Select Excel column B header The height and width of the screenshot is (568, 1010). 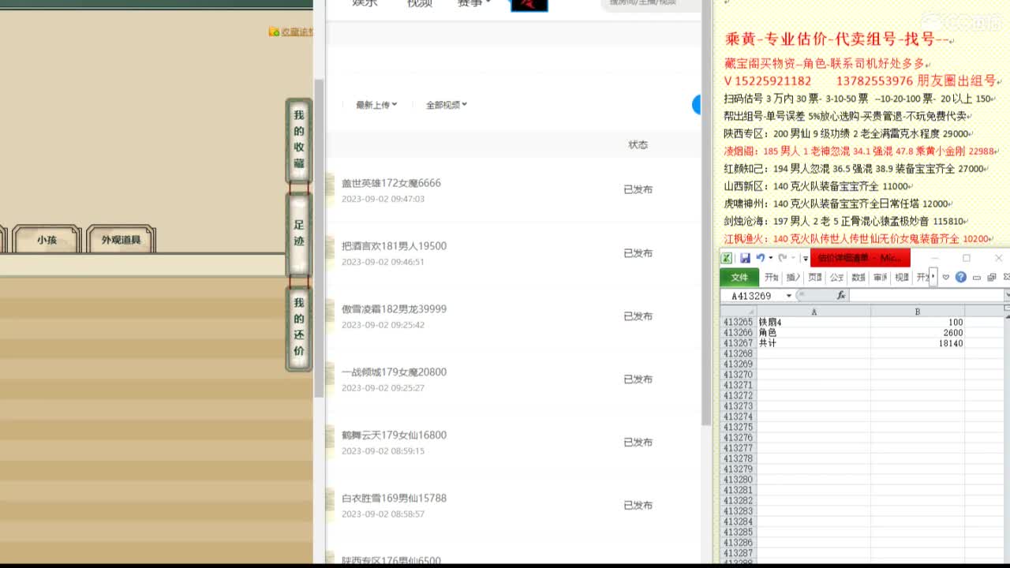click(917, 312)
